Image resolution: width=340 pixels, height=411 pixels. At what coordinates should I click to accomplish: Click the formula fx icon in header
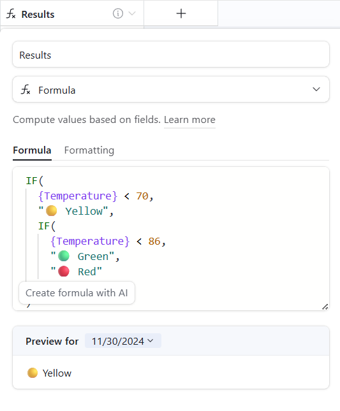click(x=11, y=13)
